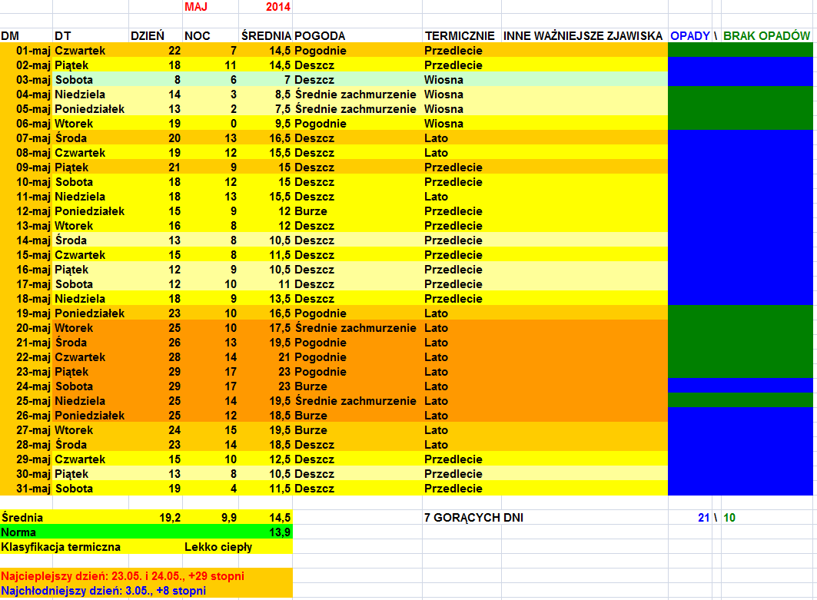Viewport: 817px width, 600px height.
Task: Select the Najchłodniejszy dzień summary text
Action: pos(104,591)
